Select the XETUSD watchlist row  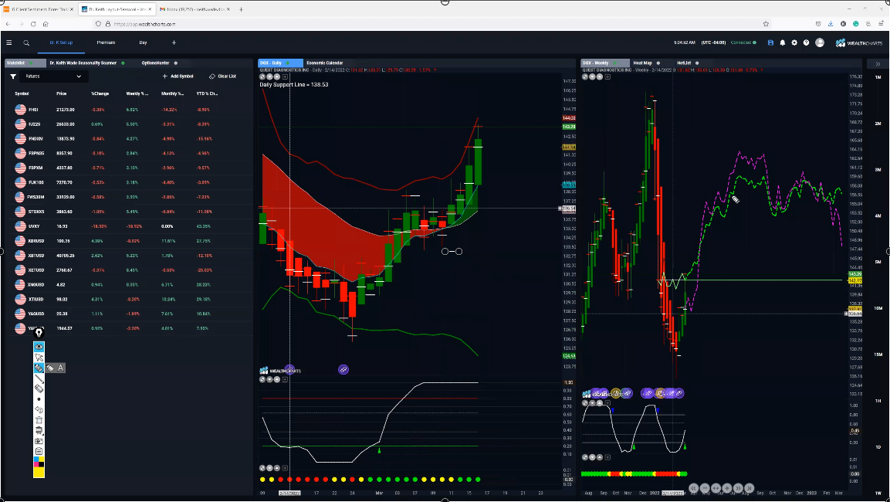coord(129,270)
